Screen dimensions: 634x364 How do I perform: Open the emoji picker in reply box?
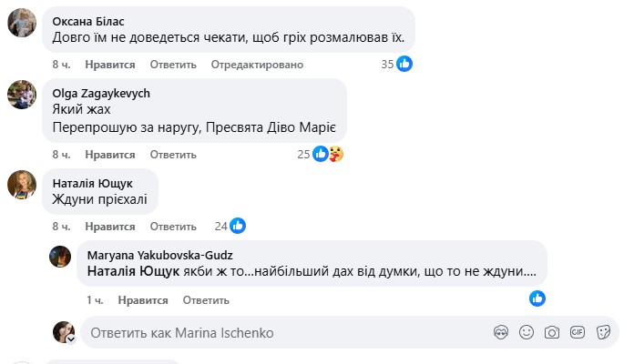tap(526, 333)
